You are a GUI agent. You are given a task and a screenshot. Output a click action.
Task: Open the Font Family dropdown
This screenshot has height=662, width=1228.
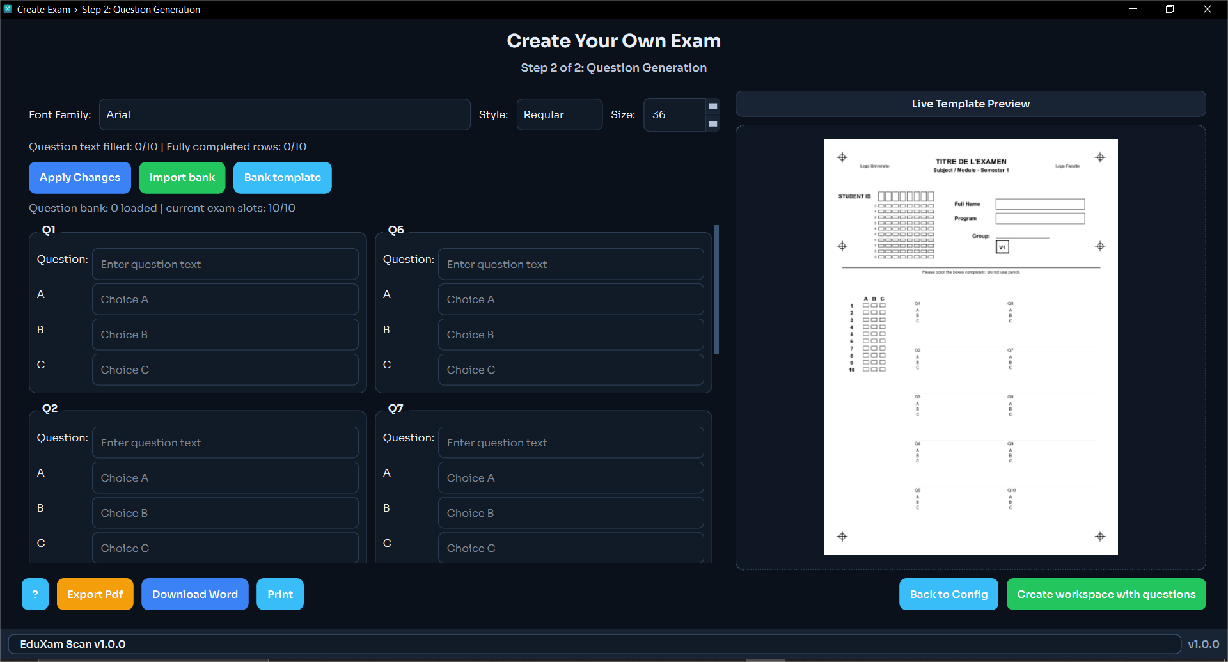(285, 114)
